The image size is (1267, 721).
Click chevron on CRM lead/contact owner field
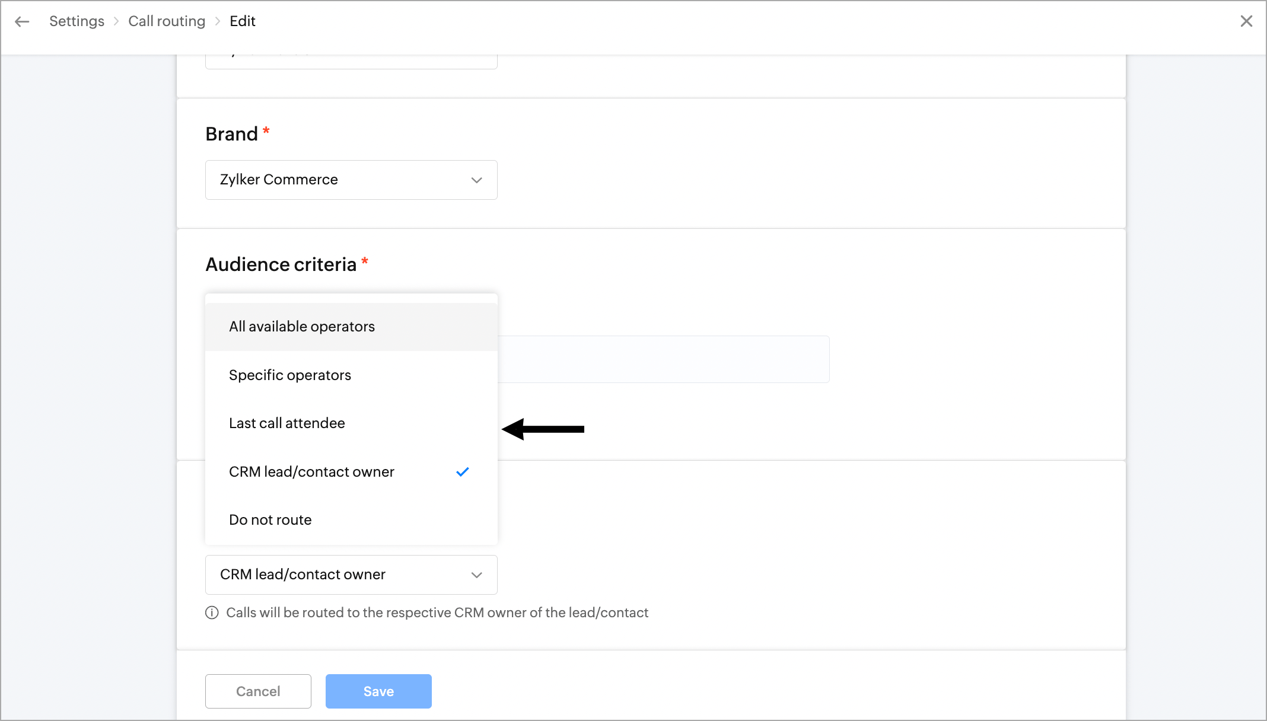[x=476, y=575]
